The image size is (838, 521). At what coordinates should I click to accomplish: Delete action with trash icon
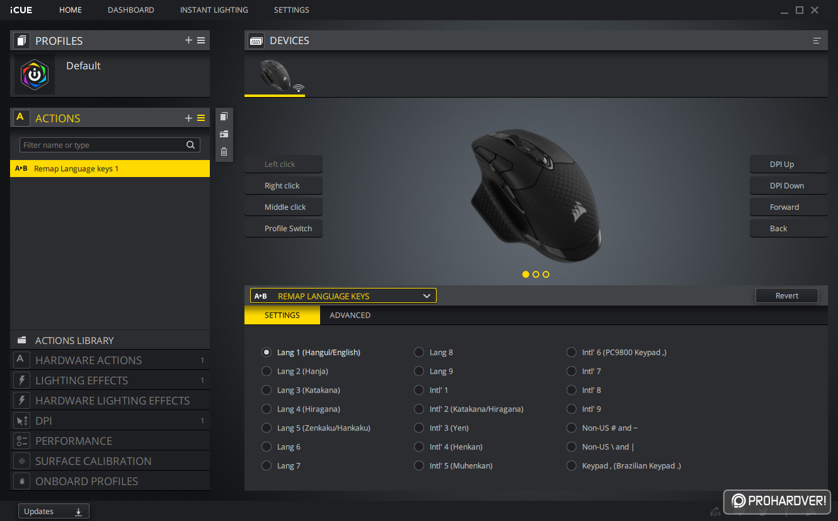[x=224, y=151]
